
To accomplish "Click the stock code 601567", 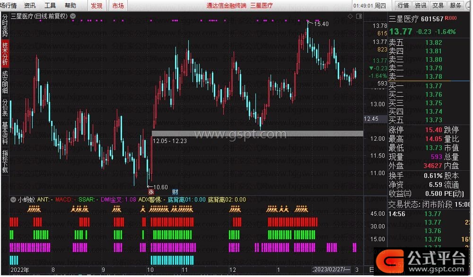I will coord(432,19).
